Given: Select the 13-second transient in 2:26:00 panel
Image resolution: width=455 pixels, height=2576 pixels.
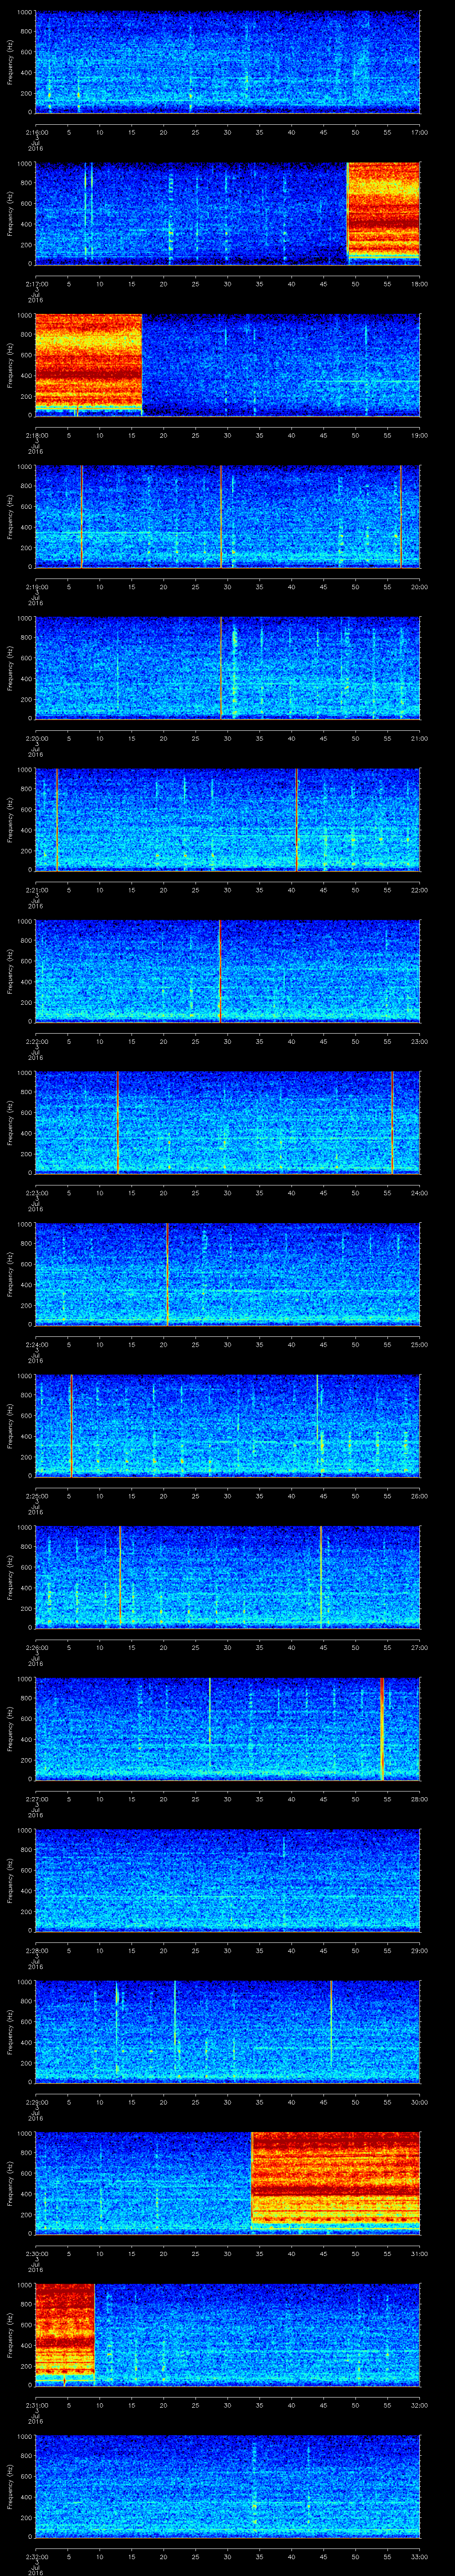Looking at the screenshot, I should (120, 1577).
